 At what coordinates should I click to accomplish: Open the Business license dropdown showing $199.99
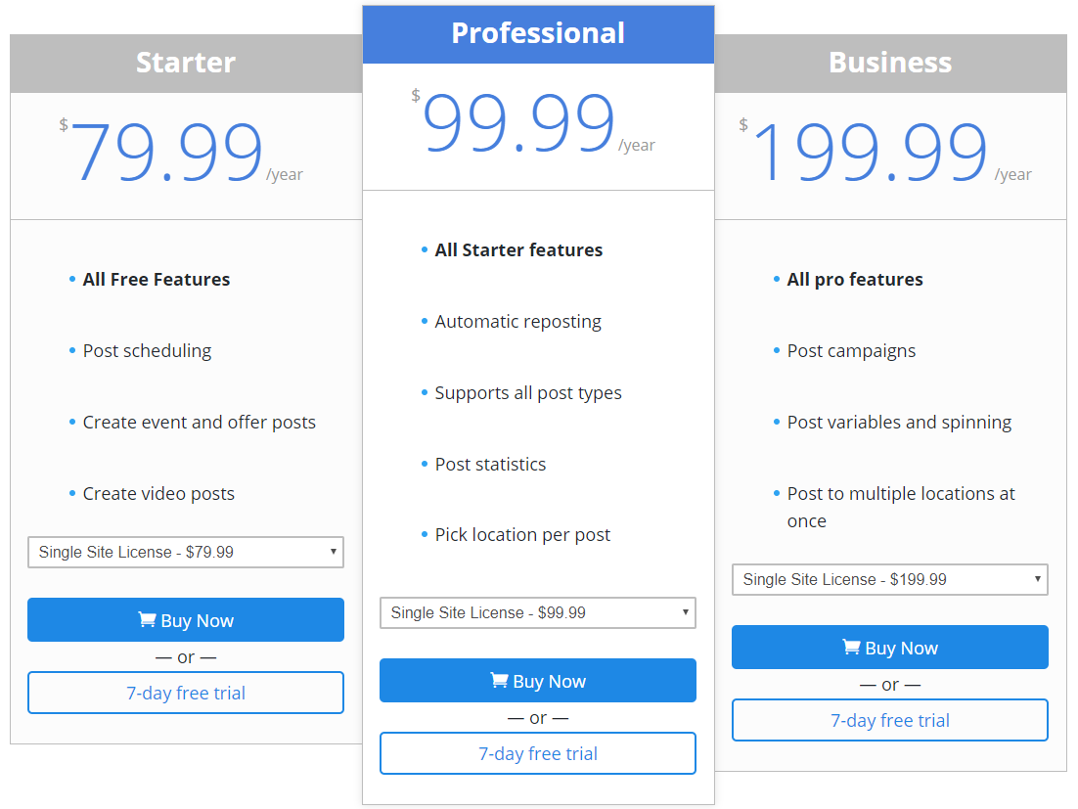click(x=890, y=579)
